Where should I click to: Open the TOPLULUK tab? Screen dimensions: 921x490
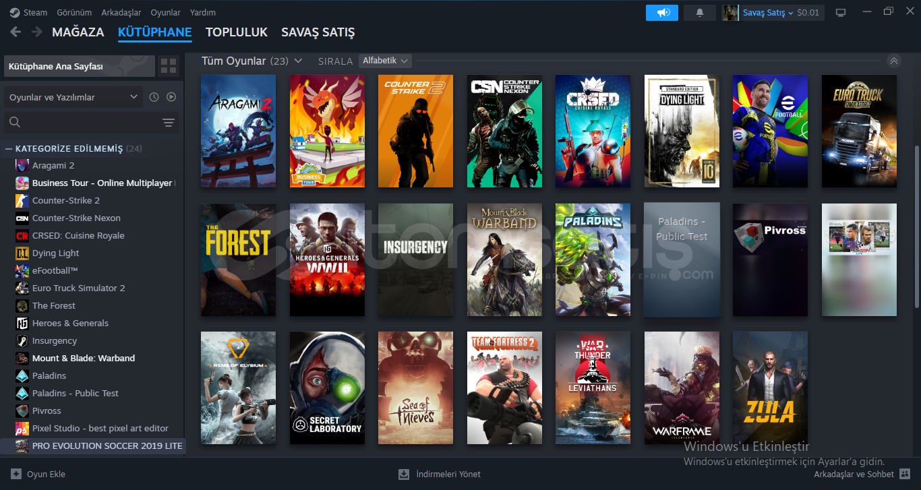[237, 32]
